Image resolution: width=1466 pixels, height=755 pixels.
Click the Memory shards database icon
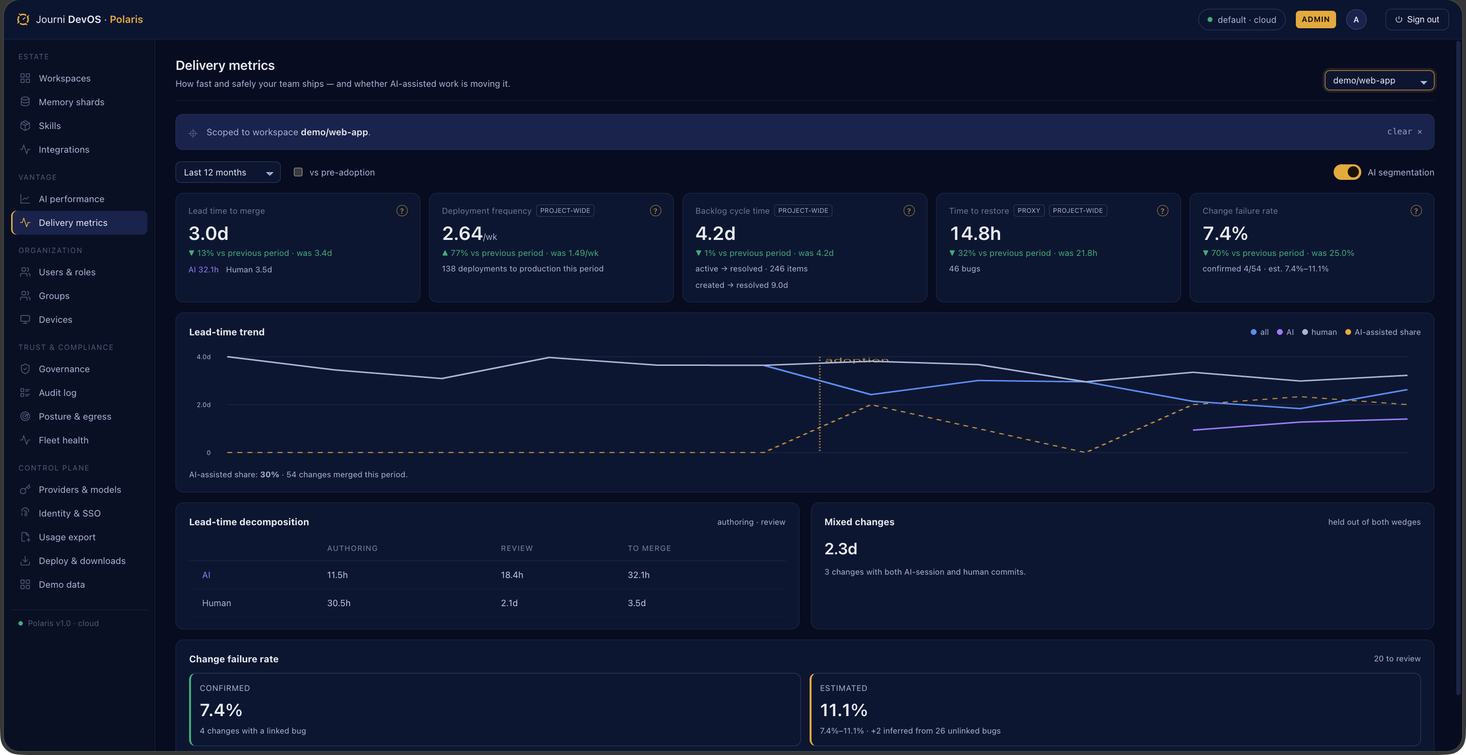(25, 102)
